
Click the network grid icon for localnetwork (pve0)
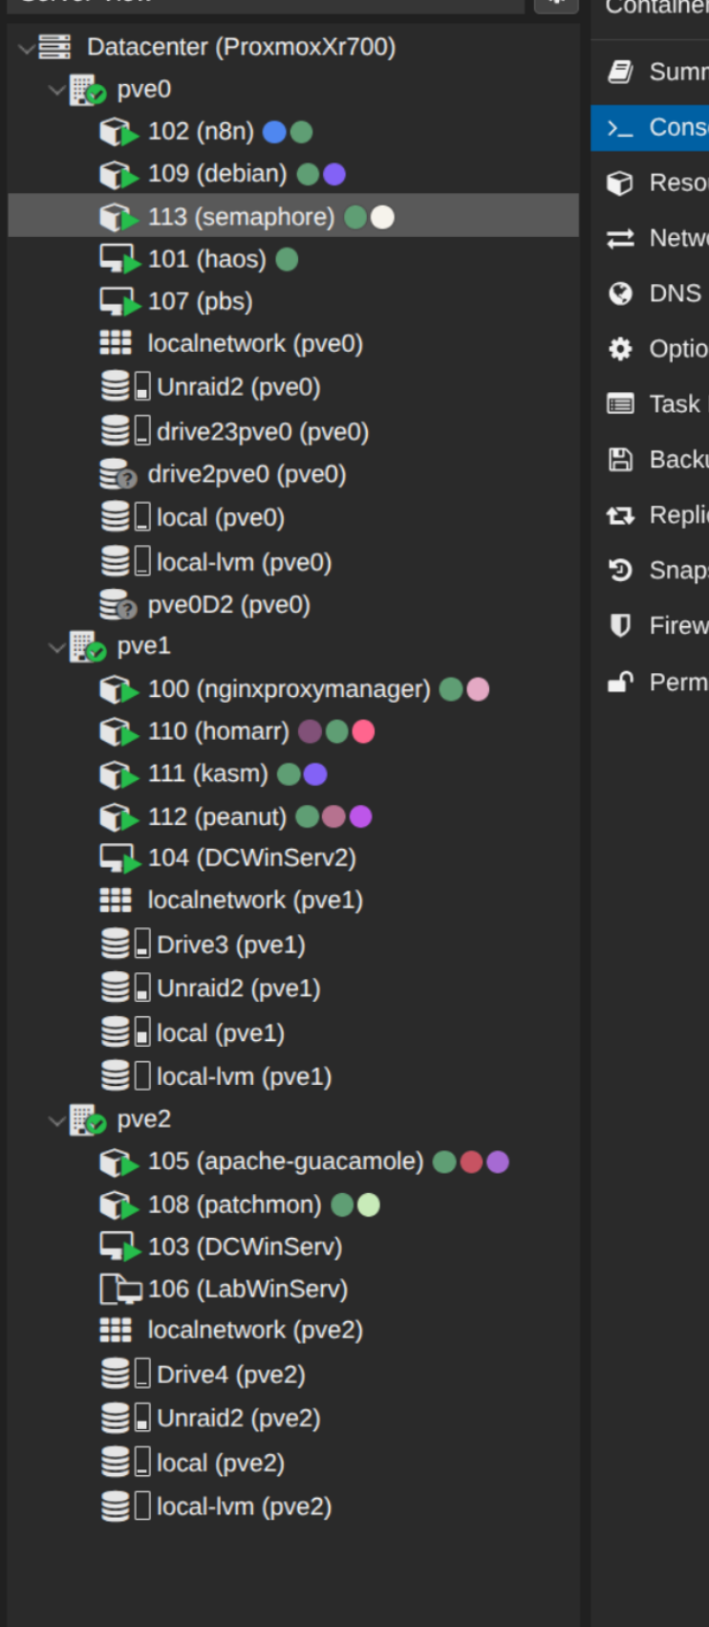[x=116, y=343]
